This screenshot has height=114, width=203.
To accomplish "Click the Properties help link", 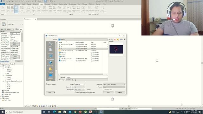I will point(4,61).
